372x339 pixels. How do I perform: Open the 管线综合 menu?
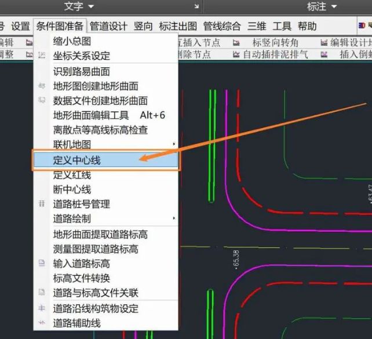click(x=222, y=26)
